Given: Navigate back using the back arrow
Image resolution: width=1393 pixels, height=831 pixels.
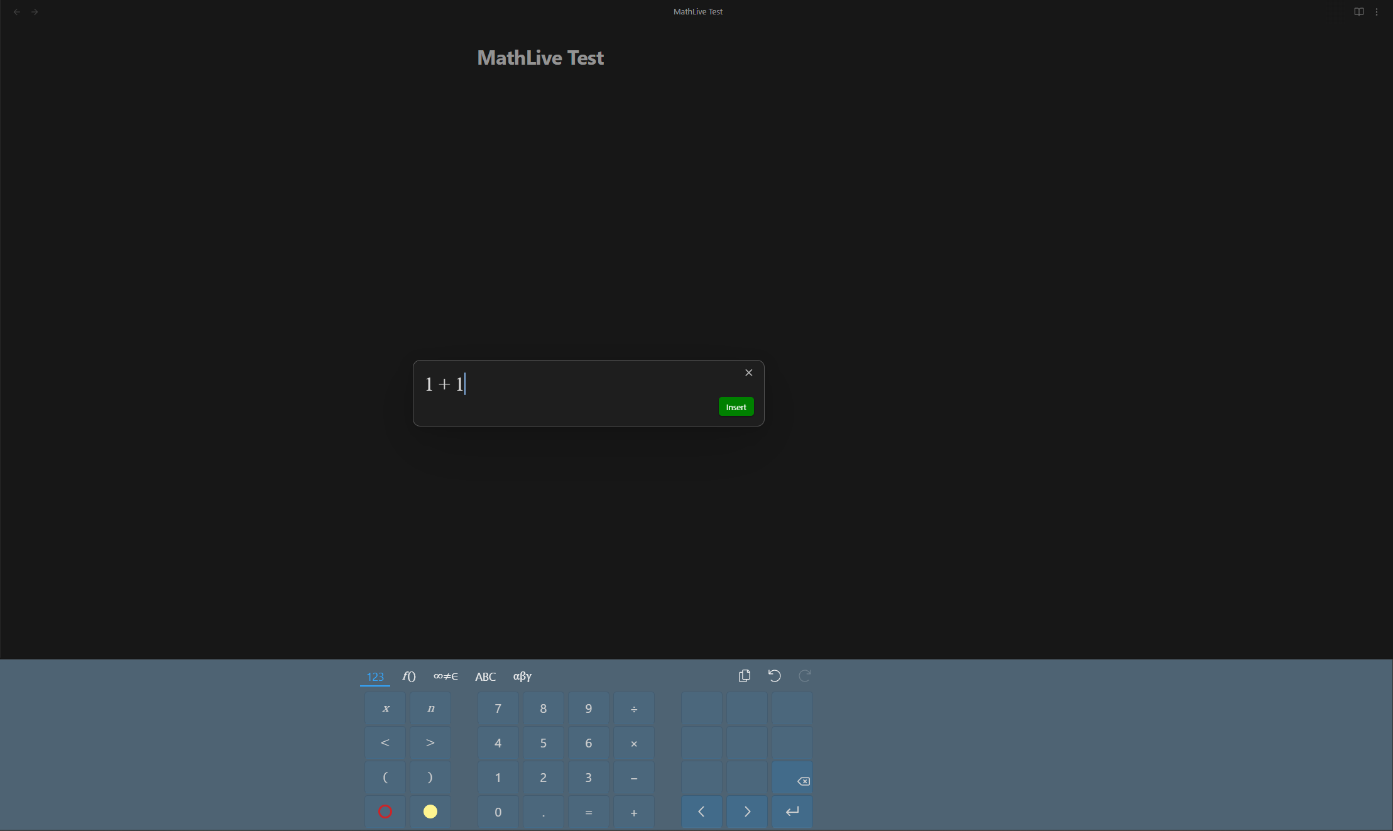Looking at the screenshot, I should (16, 11).
